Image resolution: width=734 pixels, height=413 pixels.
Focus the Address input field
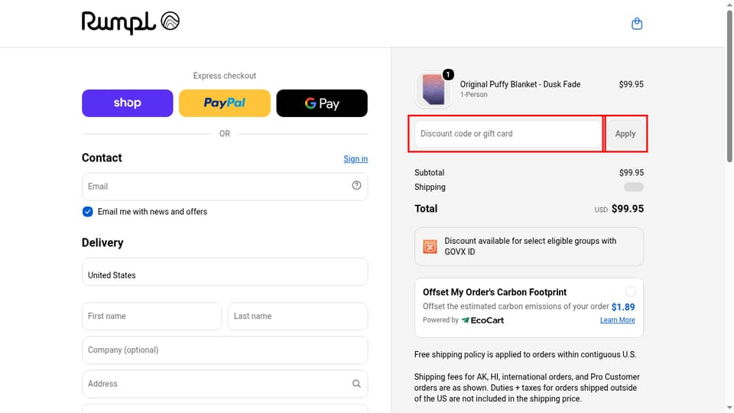pyautogui.click(x=225, y=384)
